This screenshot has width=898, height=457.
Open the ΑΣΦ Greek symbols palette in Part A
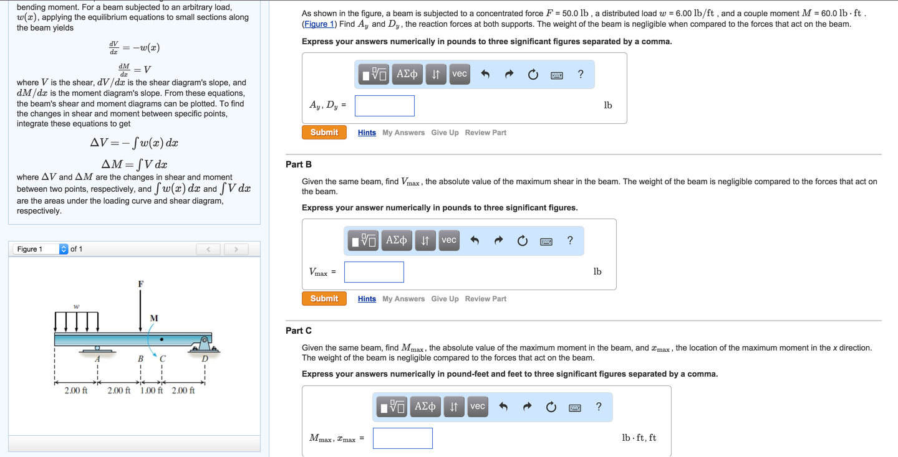407,73
